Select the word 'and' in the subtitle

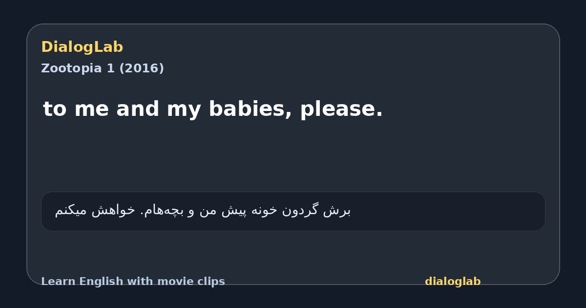coord(137,109)
